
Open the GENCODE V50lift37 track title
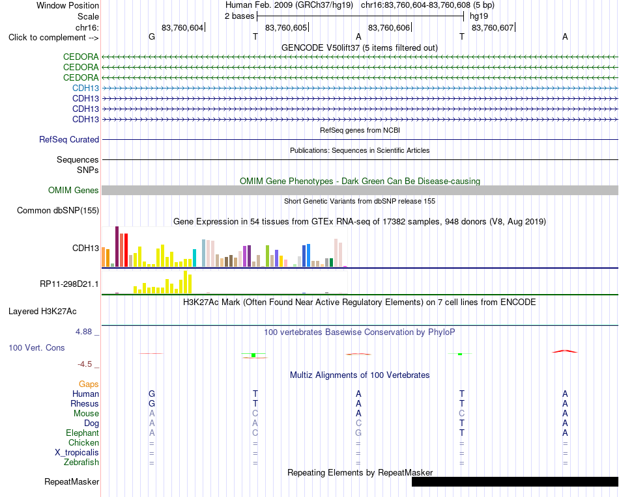360,47
